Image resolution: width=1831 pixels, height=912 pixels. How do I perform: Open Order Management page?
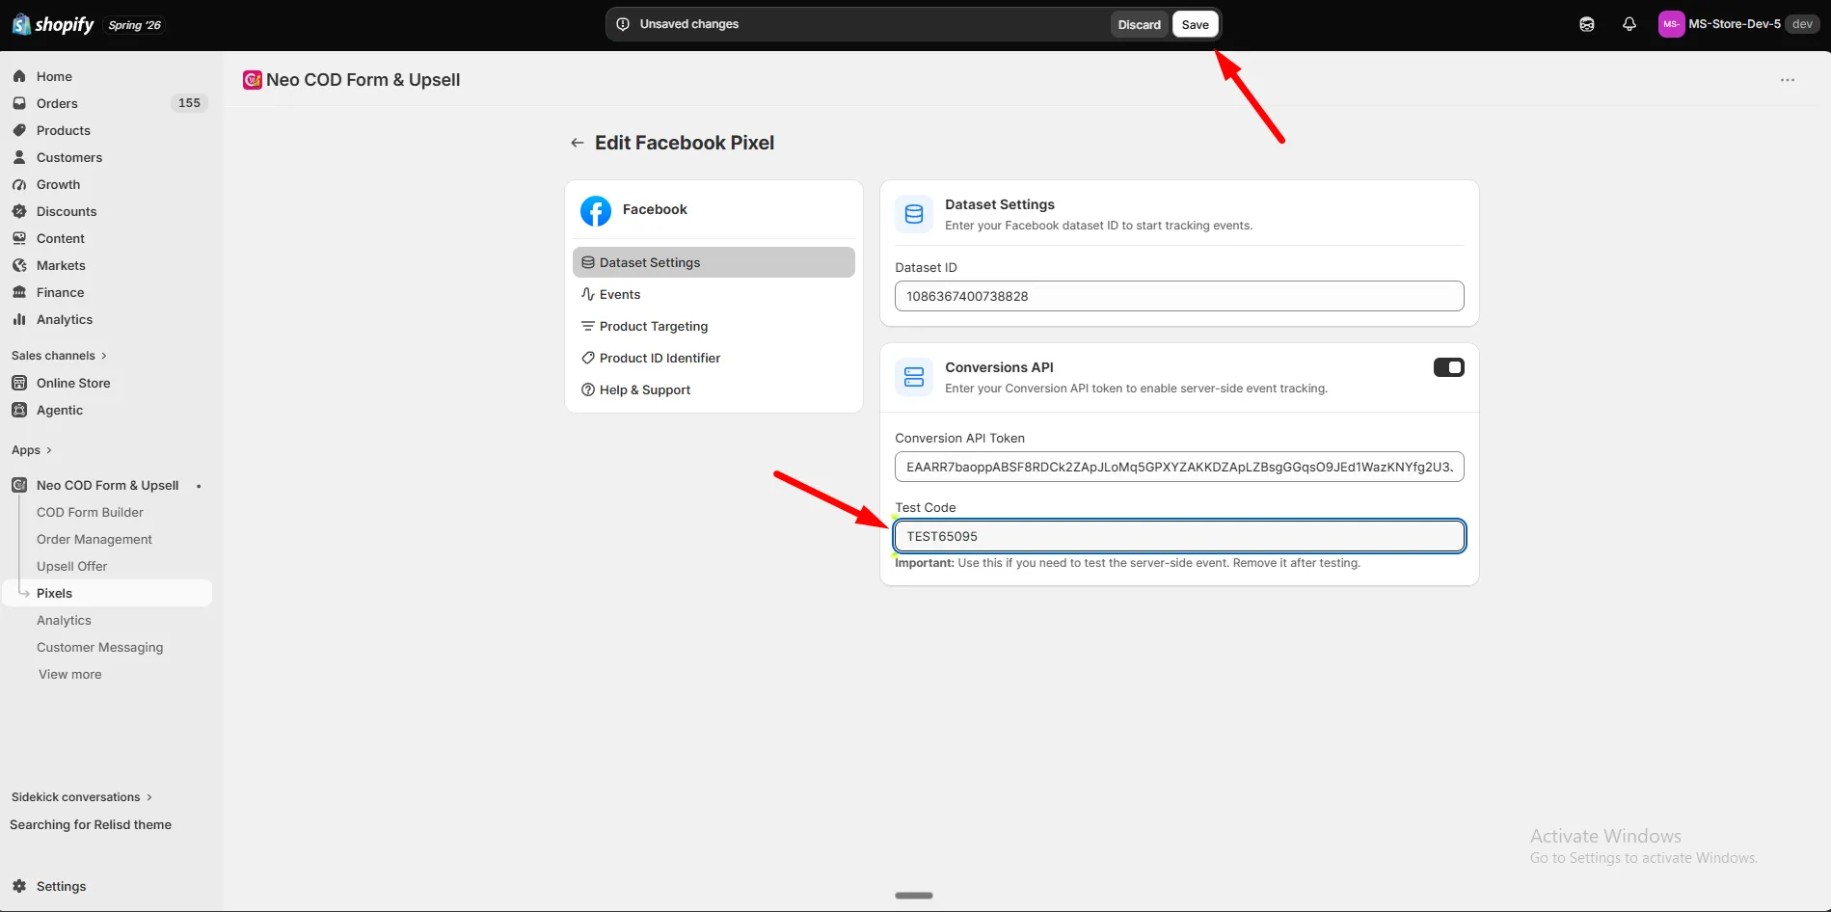[94, 539]
